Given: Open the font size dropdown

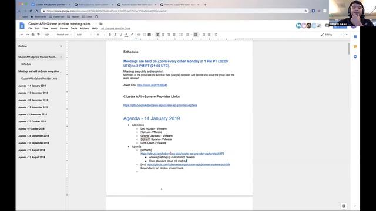Looking at the screenshot, I should coord(100,35).
